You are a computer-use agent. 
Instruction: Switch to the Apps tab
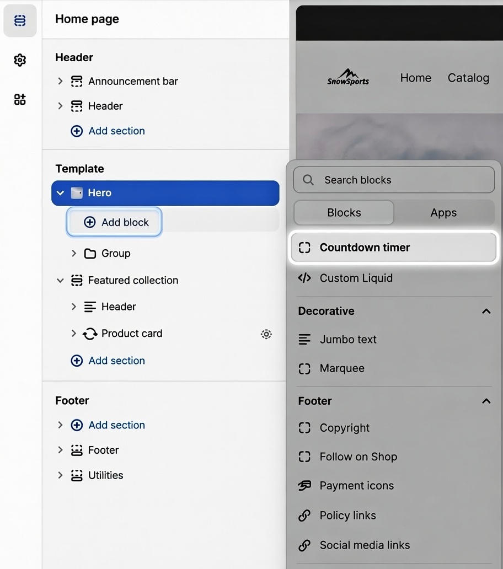coord(443,213)
